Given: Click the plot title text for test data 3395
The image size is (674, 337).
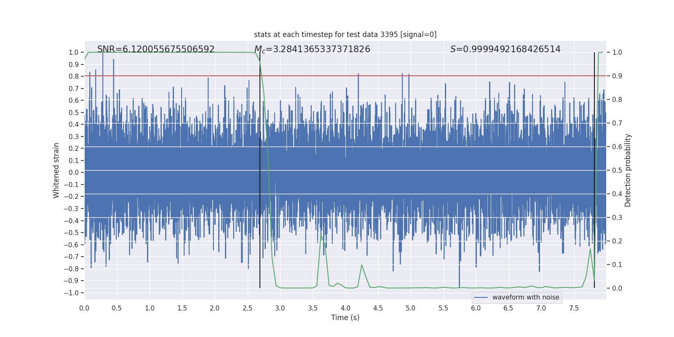Looking at the screenshot, I should tap(345, 35).
